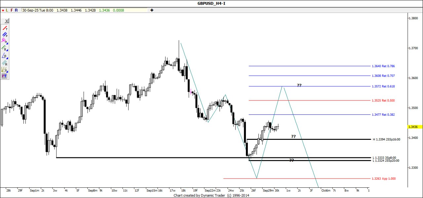Select the blue angle (R) tool

(x=5, y=55)
